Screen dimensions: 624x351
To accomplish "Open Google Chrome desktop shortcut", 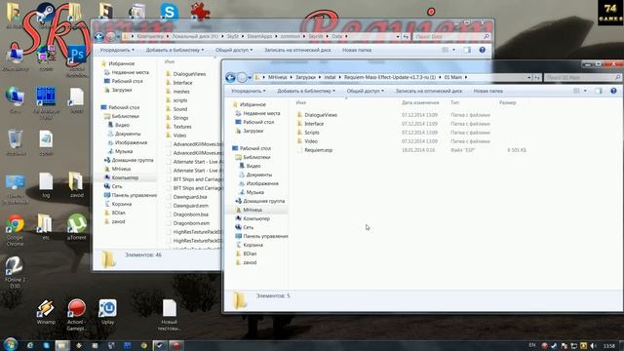I will point(15,231).
